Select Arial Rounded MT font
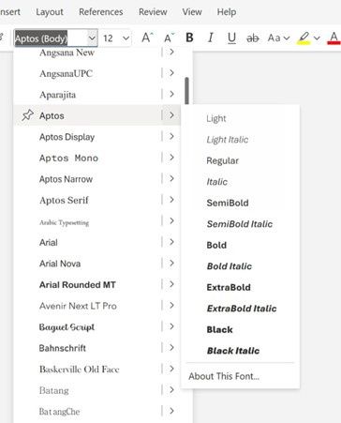This screenshot has width=341, height=423. pyautogui.click(x=78, y=285)
